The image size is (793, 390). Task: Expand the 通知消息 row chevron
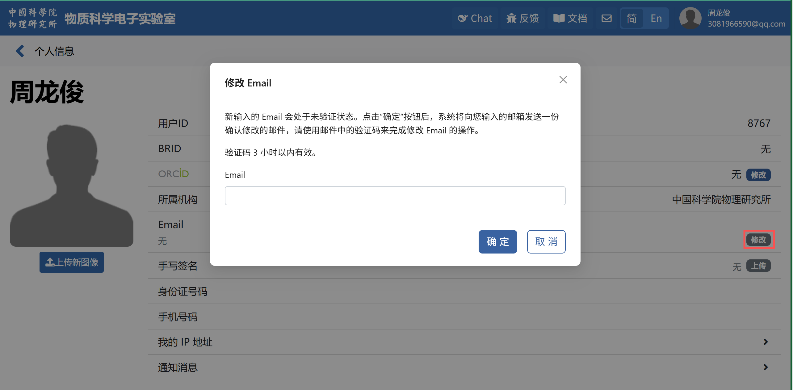[766, 367]
